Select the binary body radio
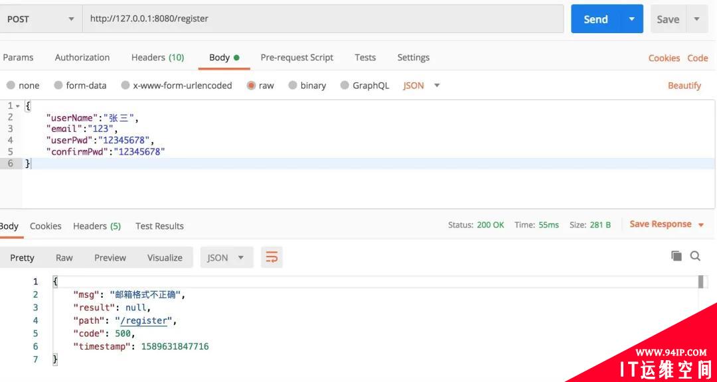717x382 pixels. point(293,86)
